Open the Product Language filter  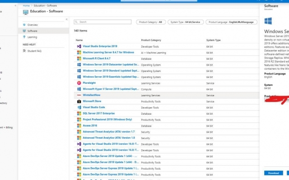point(231,22)
